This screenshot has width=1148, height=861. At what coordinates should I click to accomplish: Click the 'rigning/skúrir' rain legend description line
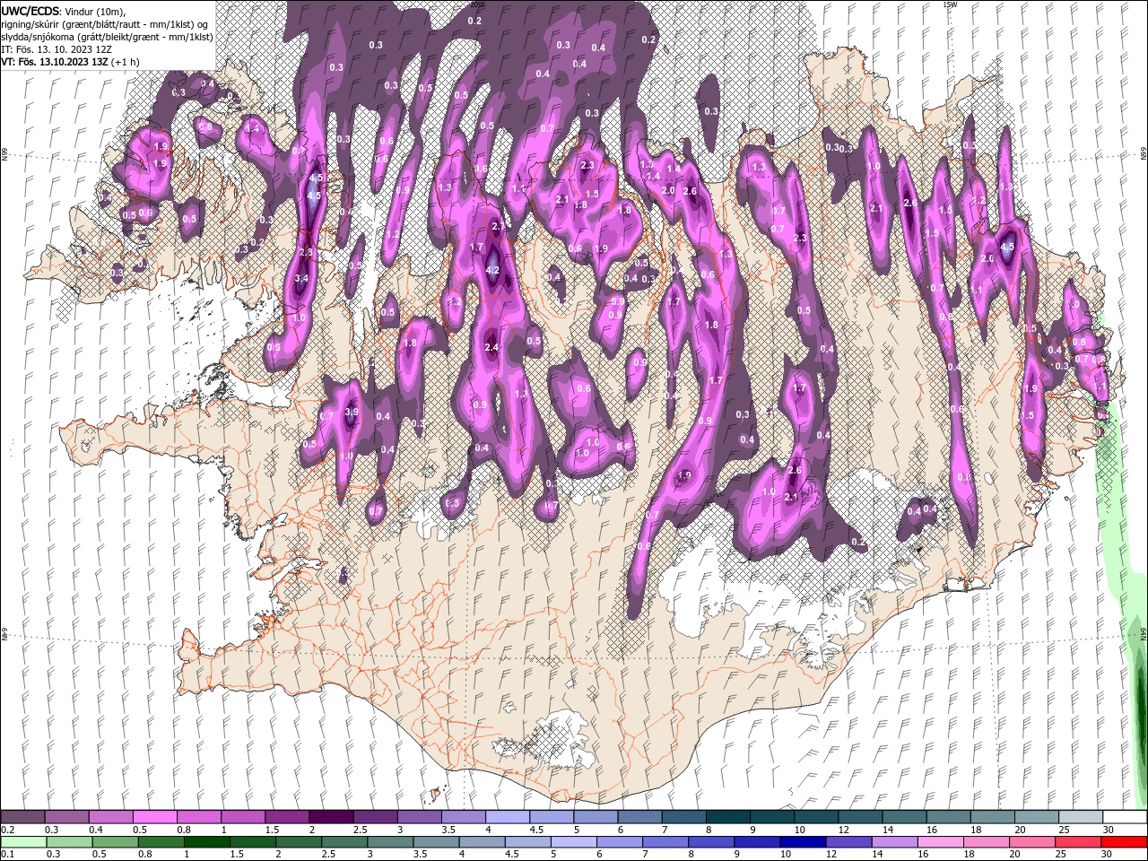pos(104,23)
